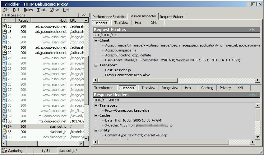The width and height of the screenshot is (264, 155).
Task: Open the File menu
Action: (6, 10)
